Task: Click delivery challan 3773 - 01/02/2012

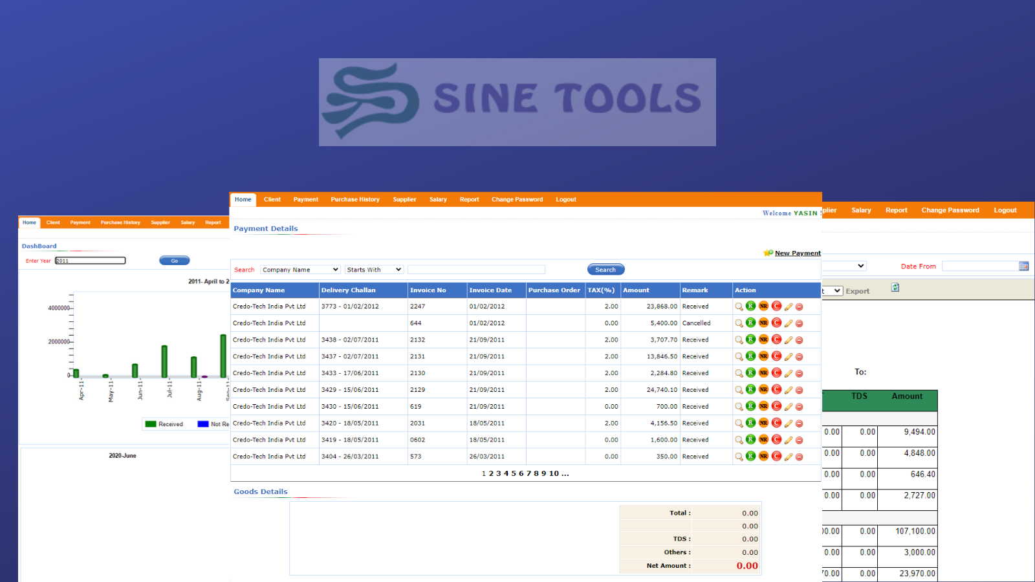Action: pyautogui.click(x=350, y=307)
